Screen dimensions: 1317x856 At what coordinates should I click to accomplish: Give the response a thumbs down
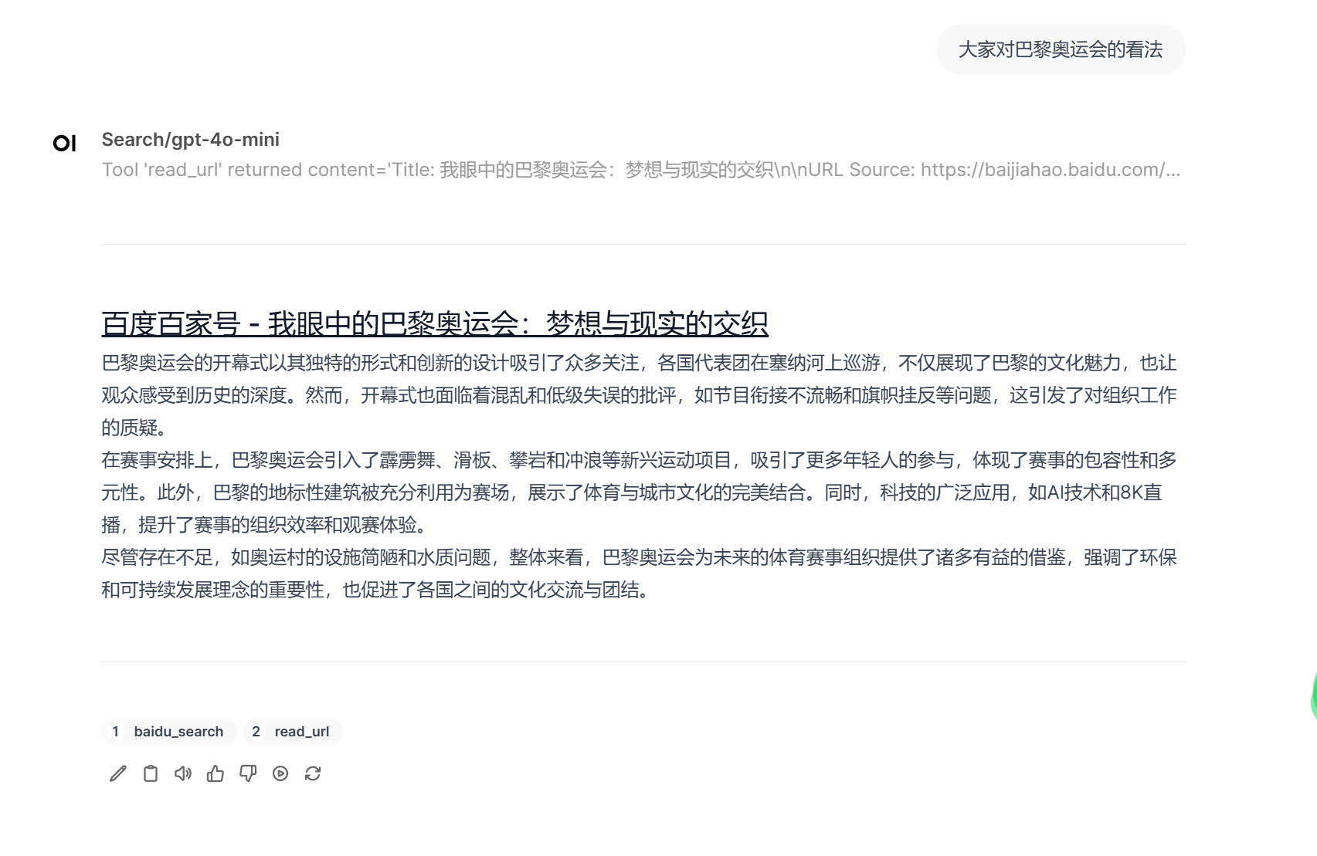click(x=248, y=773)
